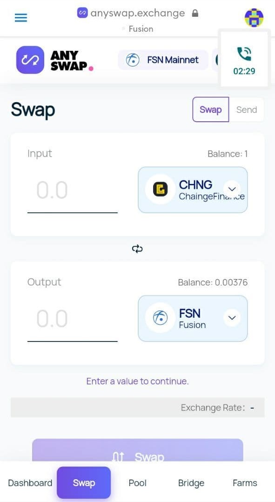Screen dimensions: 275x502
Task: Switch to Send mode toggle
Action: (247, 110)
